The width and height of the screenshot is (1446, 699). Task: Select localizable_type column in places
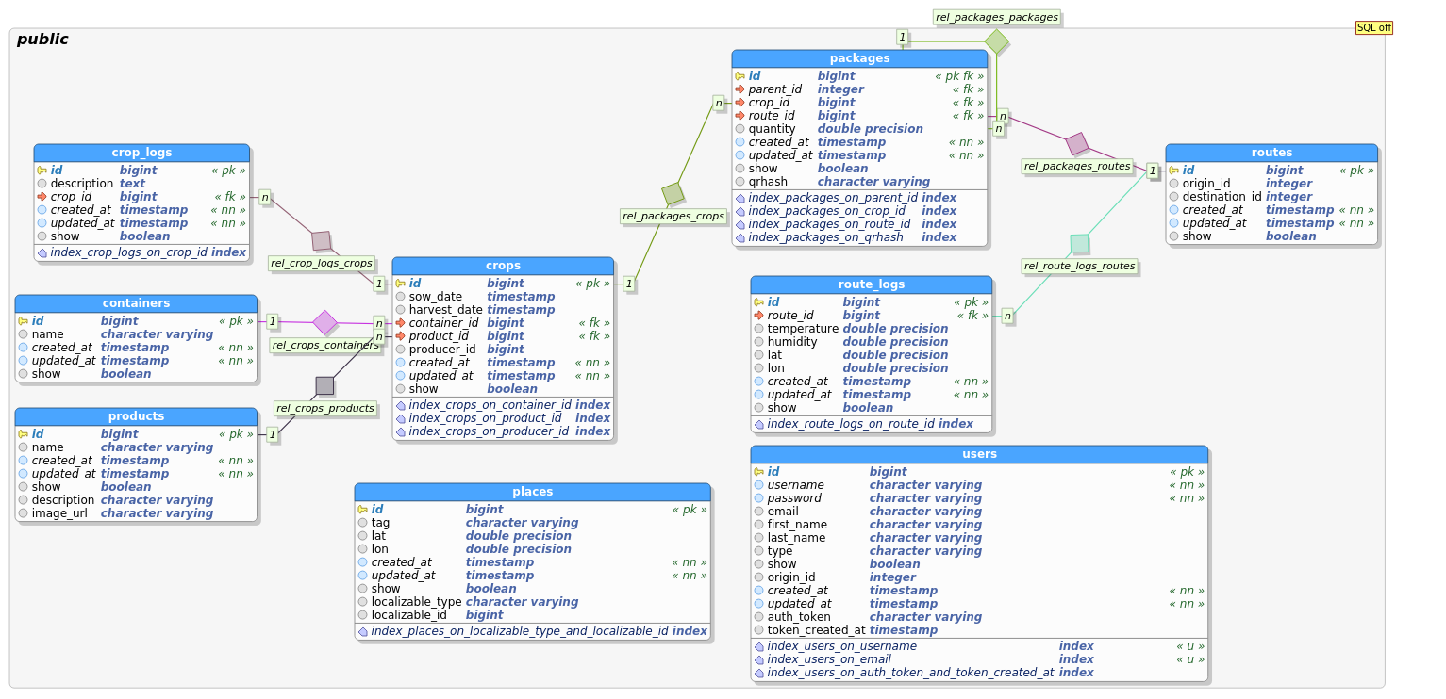coord(532,602)
